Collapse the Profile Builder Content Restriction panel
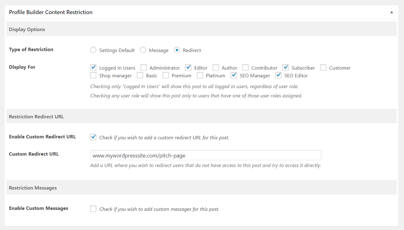This screenshot has width=404, height=230. click(392, 12)
